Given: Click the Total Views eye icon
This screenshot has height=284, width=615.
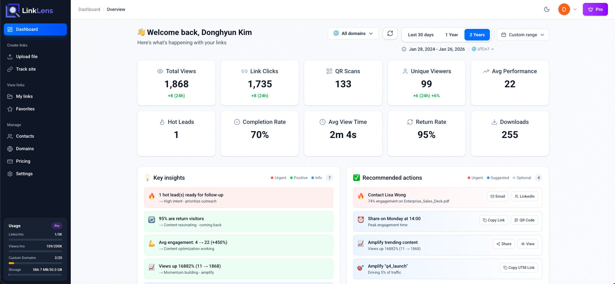Looking at the screenshot, I should tap(160, 71).
